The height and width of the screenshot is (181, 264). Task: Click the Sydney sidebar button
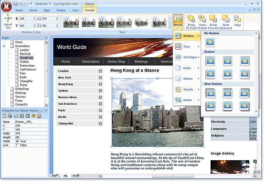tap(79, 90)
